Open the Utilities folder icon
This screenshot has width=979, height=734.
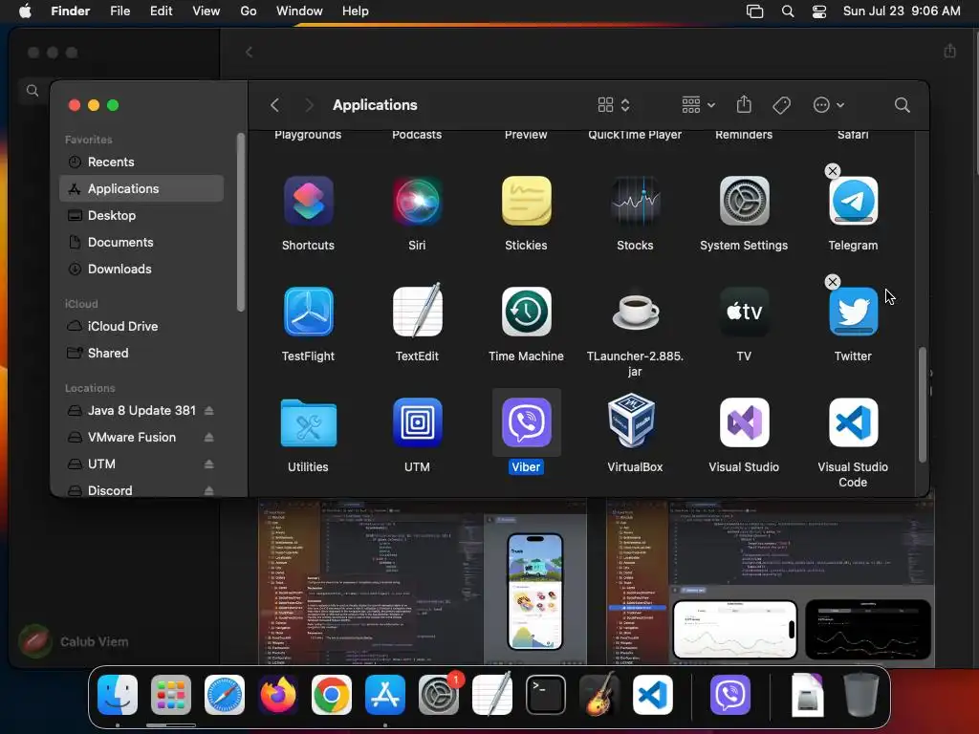[x=308, y=422]
